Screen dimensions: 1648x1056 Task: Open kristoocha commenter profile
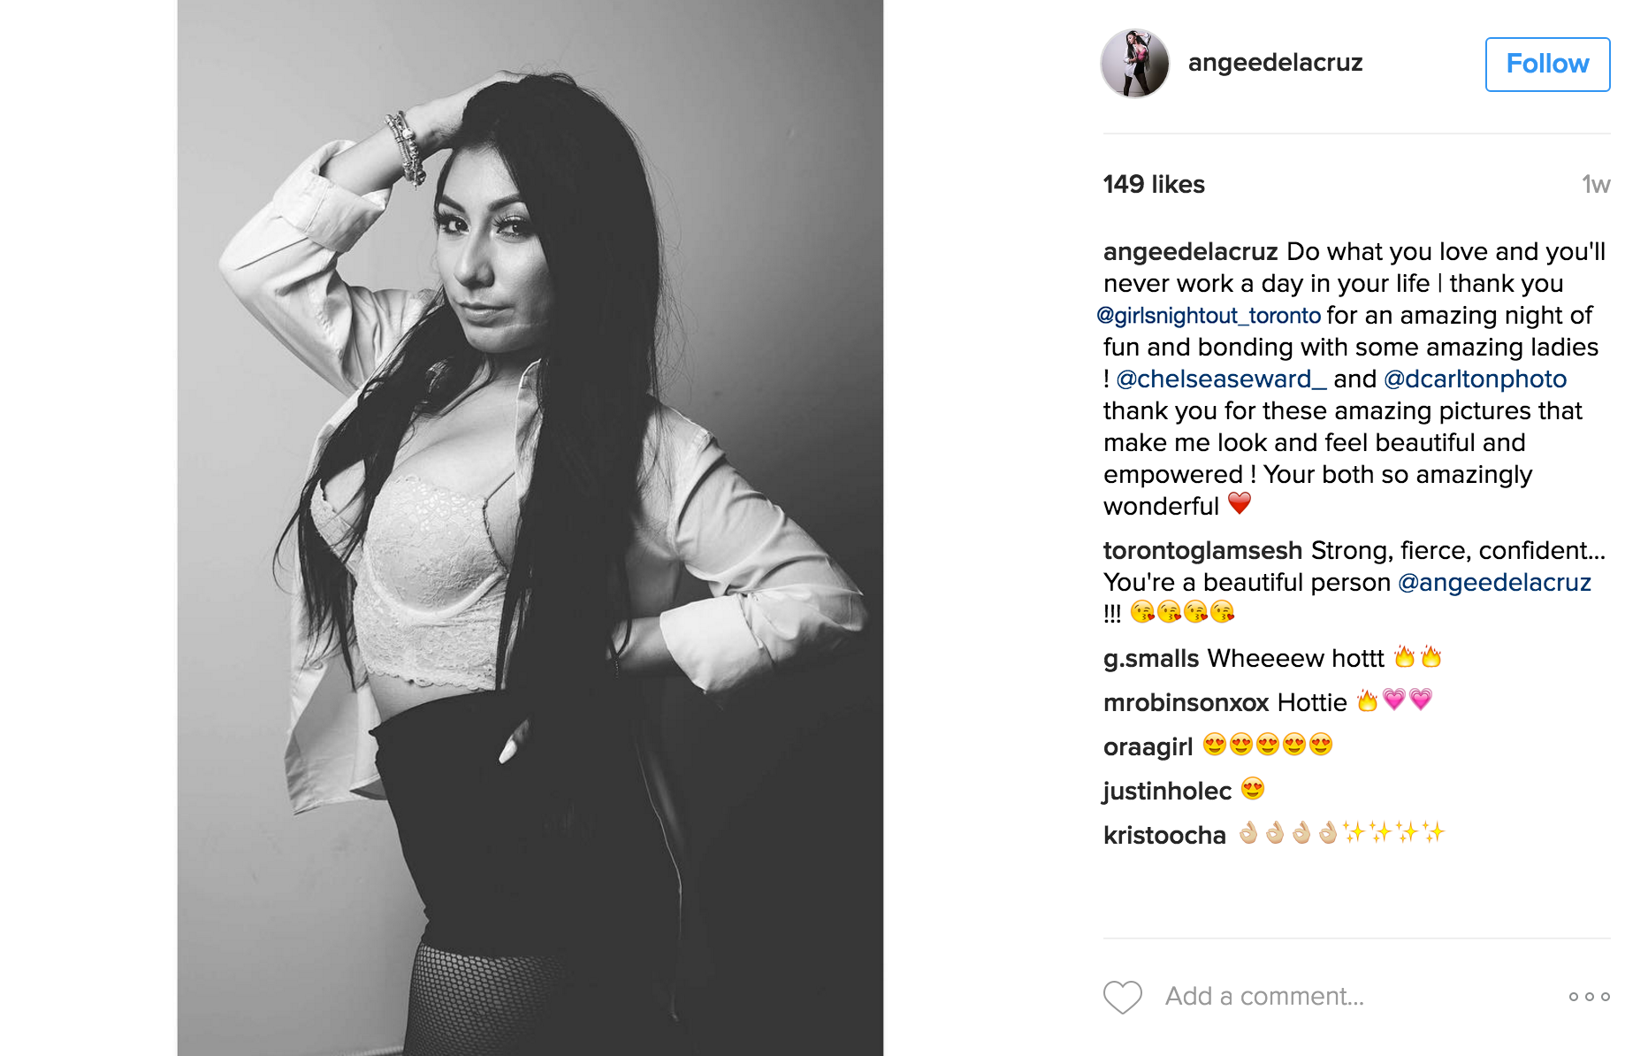coord(1164,836)
